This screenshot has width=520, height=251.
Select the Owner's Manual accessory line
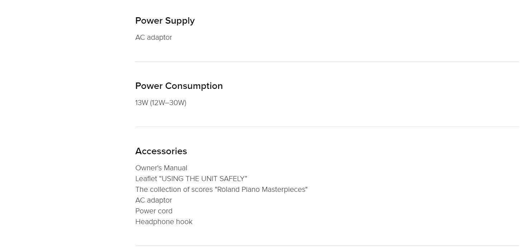[161, 168]
